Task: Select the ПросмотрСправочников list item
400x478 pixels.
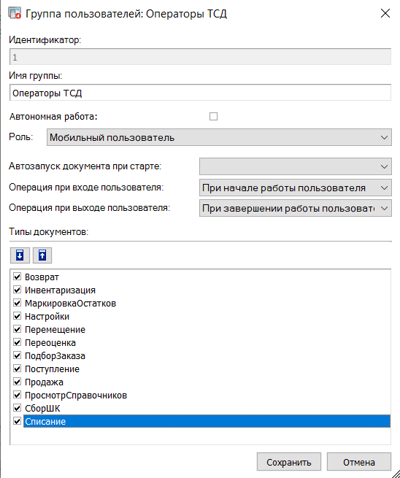Action: pos(76,395)
